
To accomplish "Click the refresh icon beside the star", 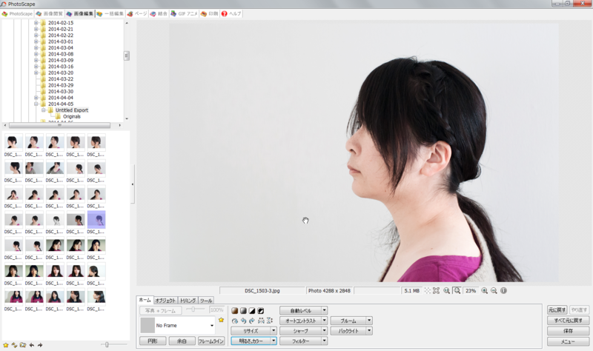I will (14, 345).
